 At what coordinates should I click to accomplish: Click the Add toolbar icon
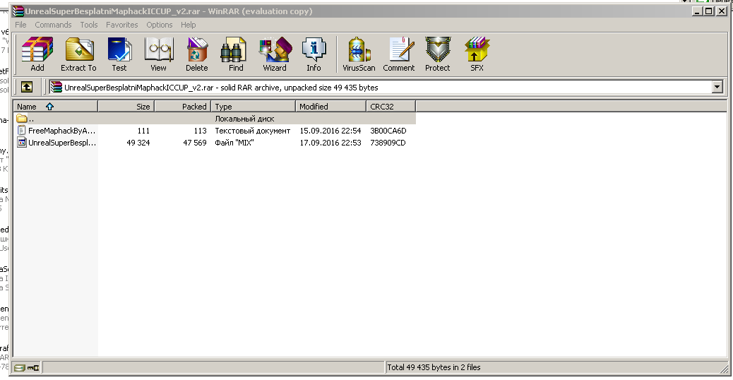pos(37,54)
